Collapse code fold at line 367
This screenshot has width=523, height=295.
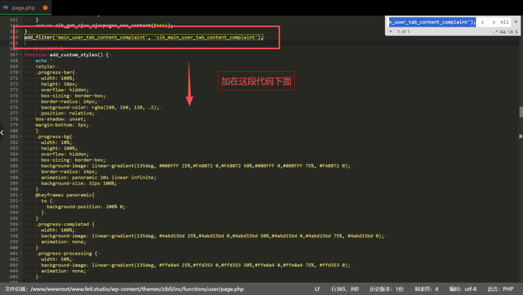[x=22, y=55]
